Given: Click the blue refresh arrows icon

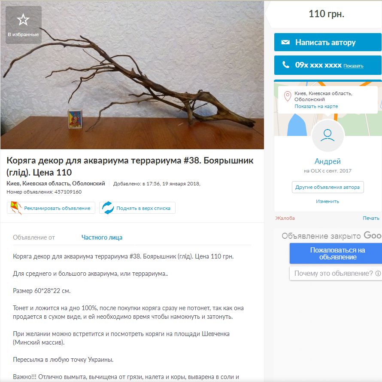Looking at the screenshot, I should [108, 208].
